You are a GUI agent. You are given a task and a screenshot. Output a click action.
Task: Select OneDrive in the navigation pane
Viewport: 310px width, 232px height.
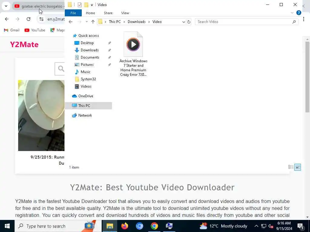86,96
